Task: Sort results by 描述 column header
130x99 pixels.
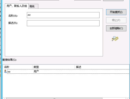Action: pyautogui.click(x=102, y=67)
